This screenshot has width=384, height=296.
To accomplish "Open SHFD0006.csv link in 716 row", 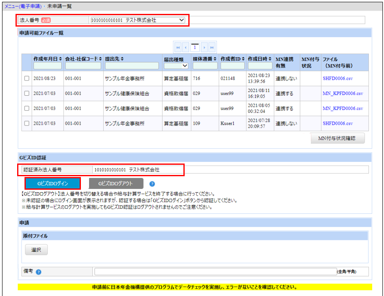I will (338, 78).
